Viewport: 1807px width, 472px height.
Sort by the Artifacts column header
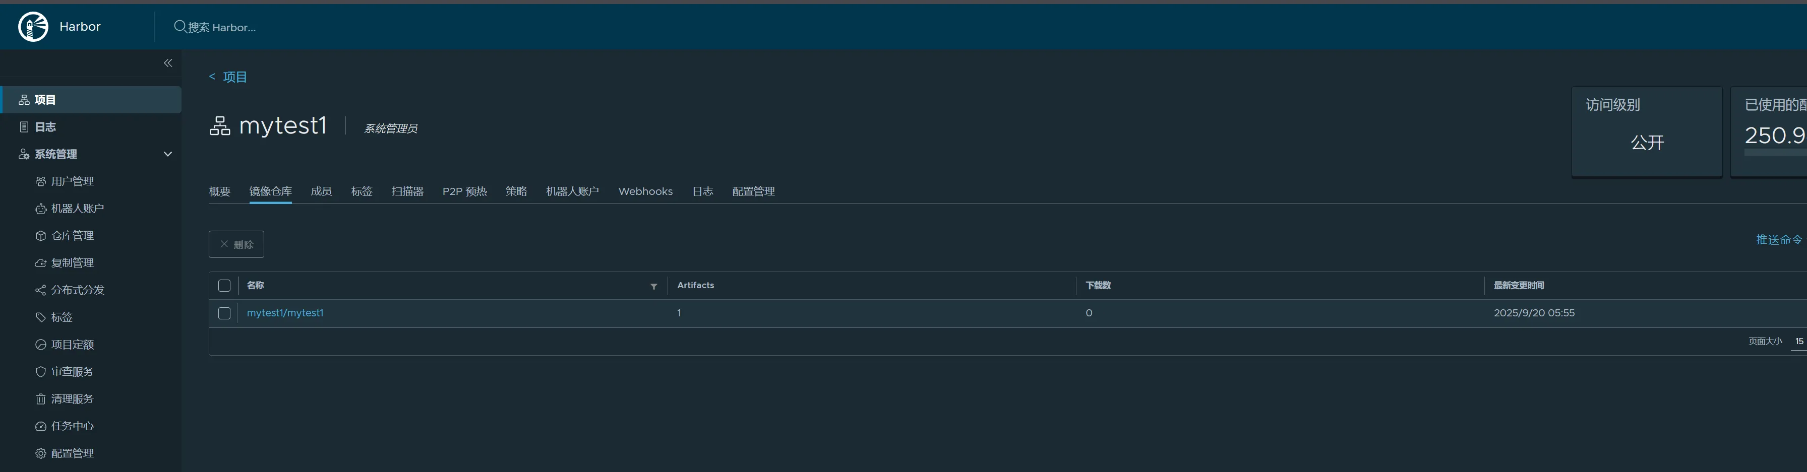tap(695, 286)
